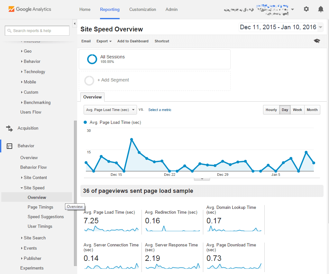Image resolution: width=329 pixels, height=274 pixels.
Task: Switch chart granularity to Week
Action: pos(297,110)
